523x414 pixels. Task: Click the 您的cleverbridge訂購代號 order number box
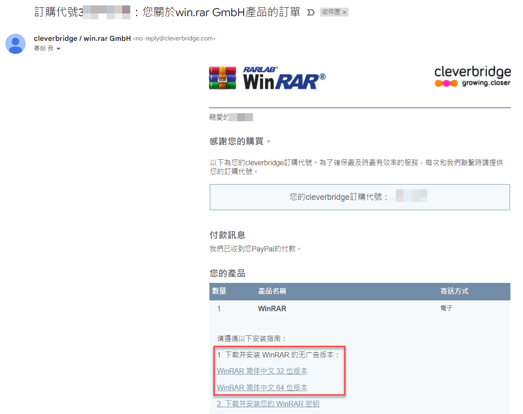click(x=359, y=197)
